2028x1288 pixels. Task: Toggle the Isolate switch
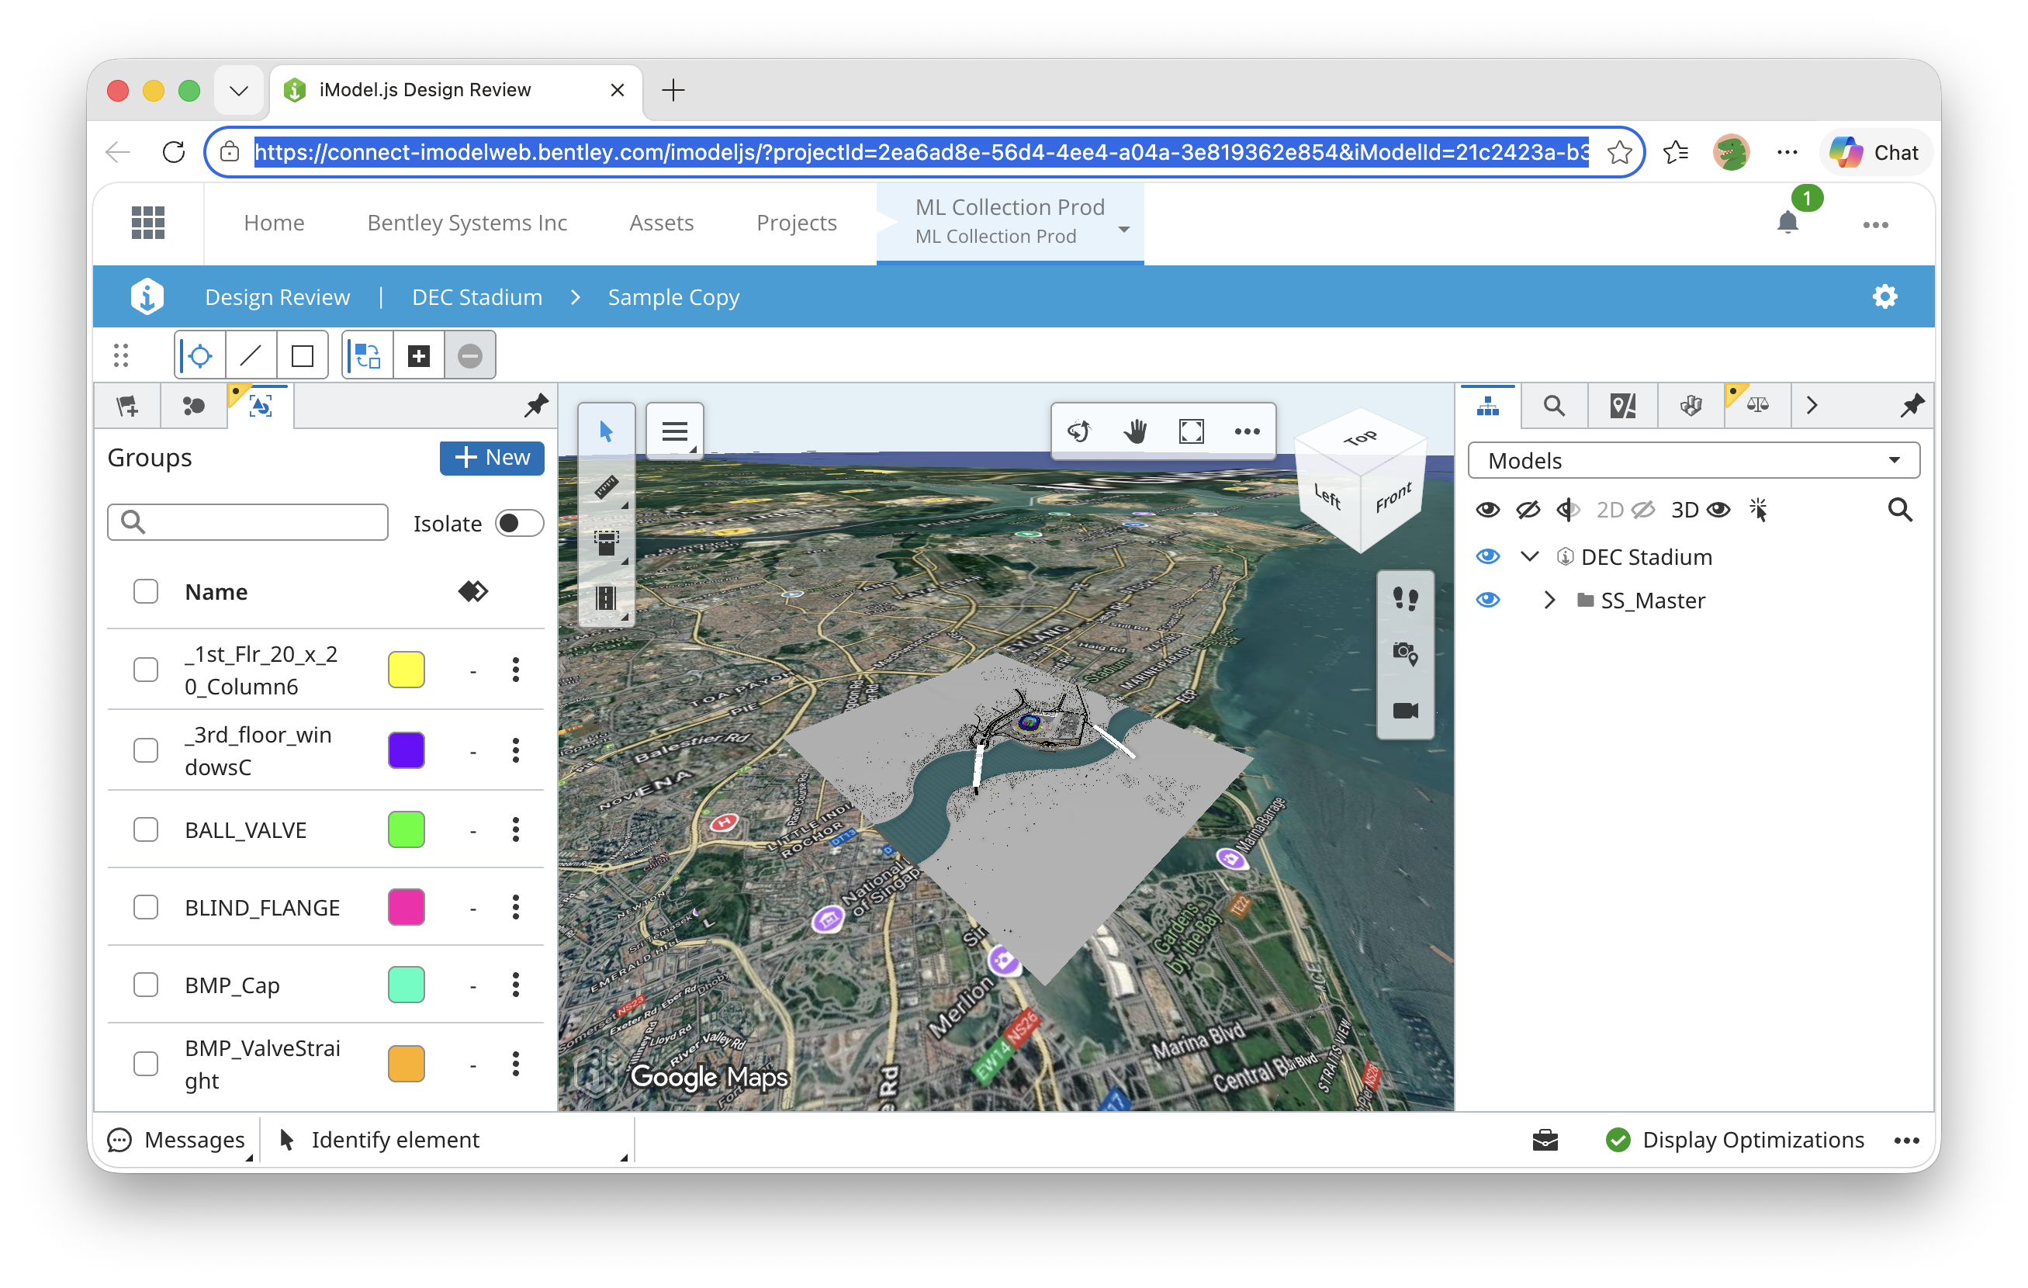coord(519,523)
